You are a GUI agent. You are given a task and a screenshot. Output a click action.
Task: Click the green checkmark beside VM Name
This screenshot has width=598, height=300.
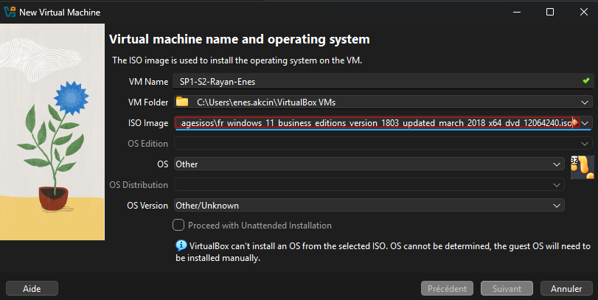pos(585,81)
